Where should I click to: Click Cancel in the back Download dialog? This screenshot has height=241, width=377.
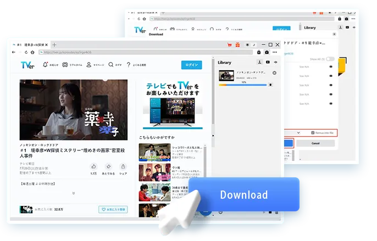click(315, 143)
